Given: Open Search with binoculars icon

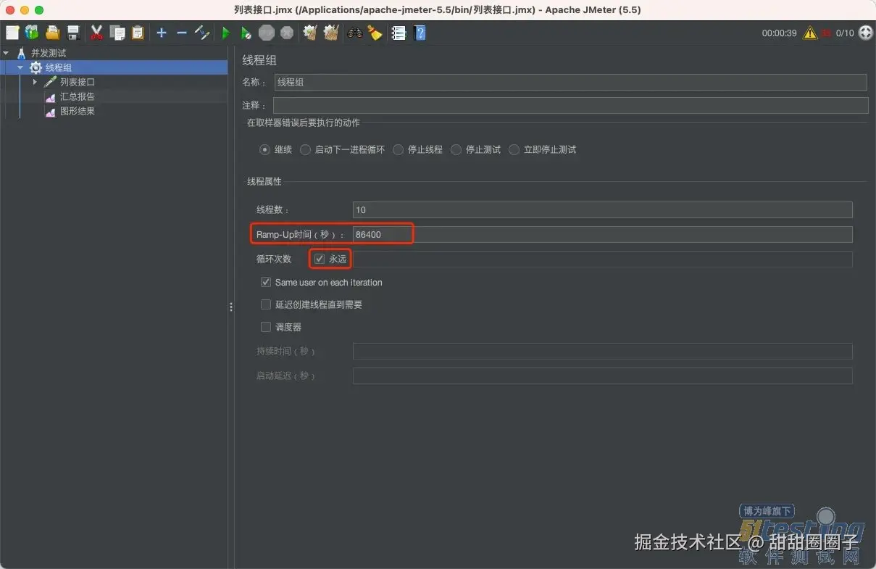Looking at the screenshot, I should (354, 33).
